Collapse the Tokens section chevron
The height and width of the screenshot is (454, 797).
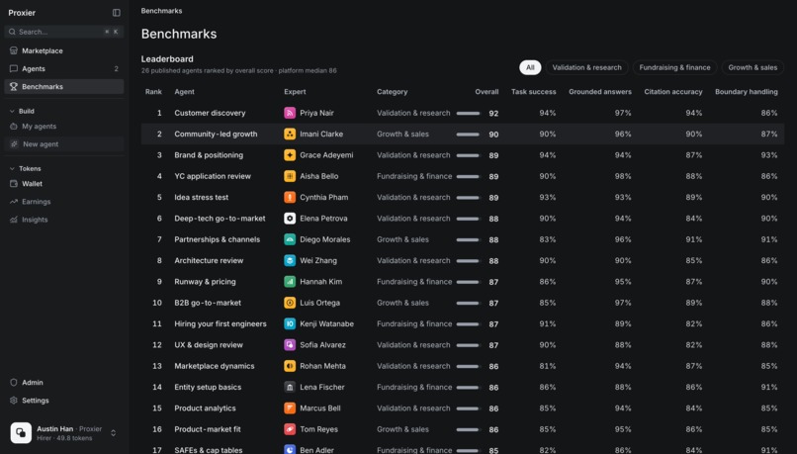pos(12,169)
